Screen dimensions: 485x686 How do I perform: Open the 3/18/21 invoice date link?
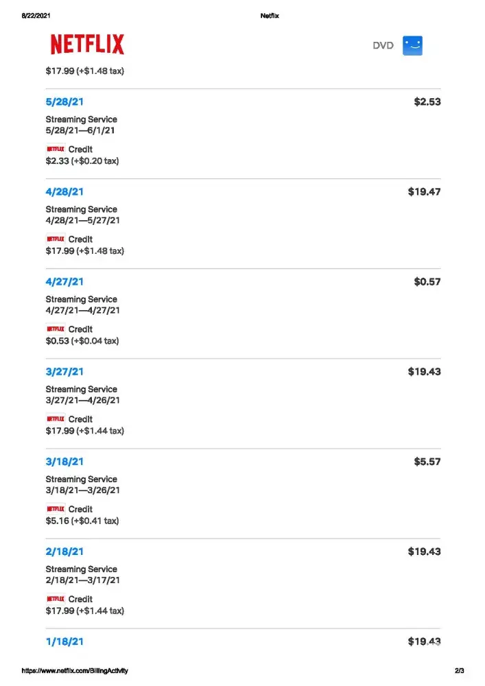[x=64, y=462]
